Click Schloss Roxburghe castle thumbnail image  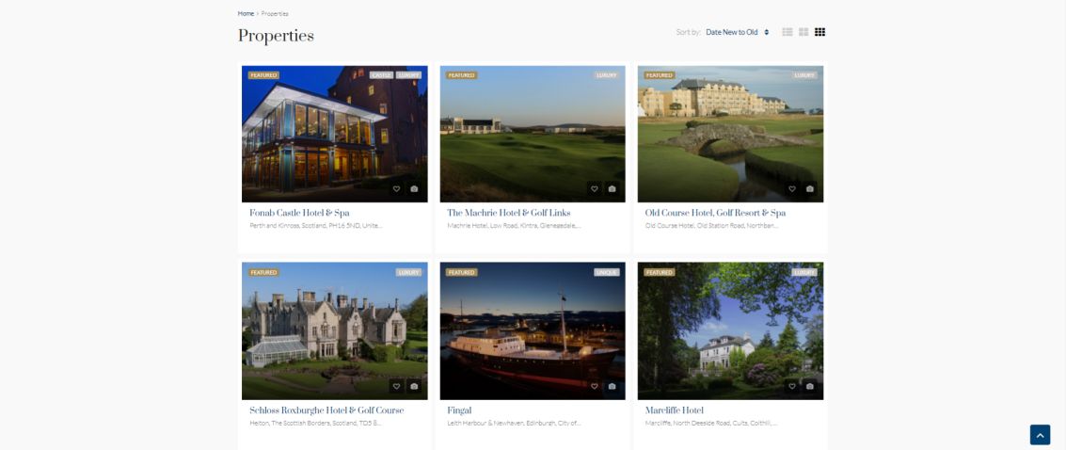(335, 331)
